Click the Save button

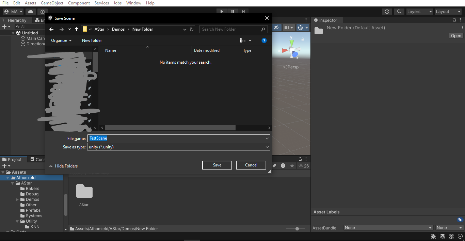click(217, 165)
